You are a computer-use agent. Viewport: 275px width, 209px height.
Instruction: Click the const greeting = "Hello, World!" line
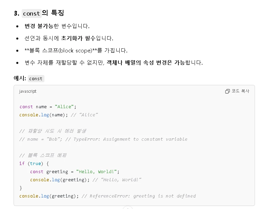tap(75, 172)
